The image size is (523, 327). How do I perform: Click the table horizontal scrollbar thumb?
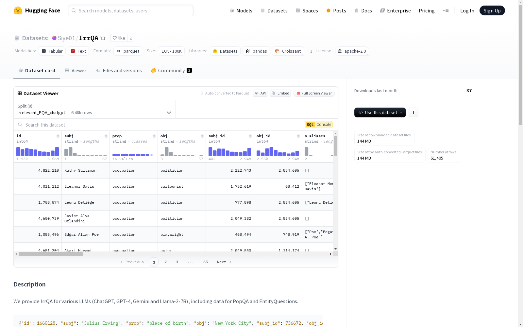coord(51,254)
